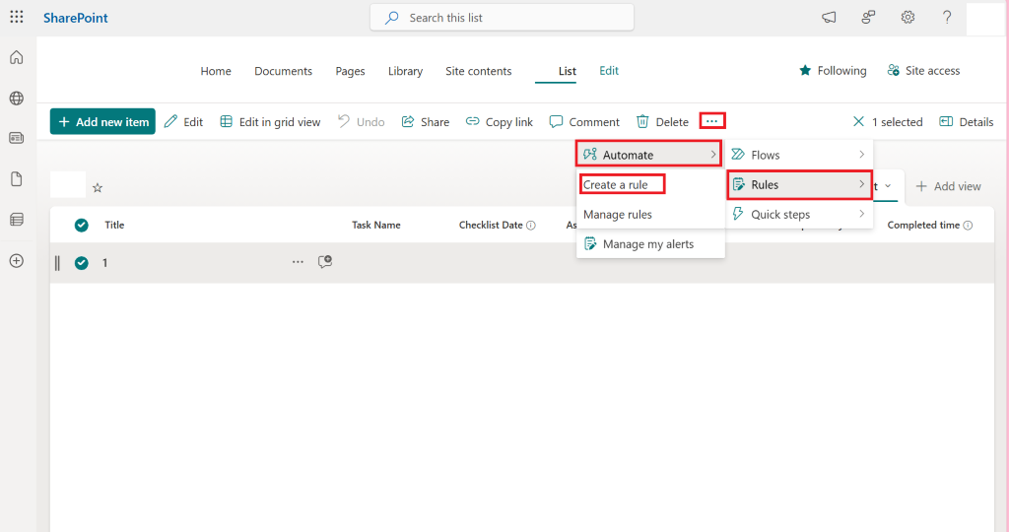Click the 1 selected label
The image size is (1009, 532).
[x=897, y=121]
